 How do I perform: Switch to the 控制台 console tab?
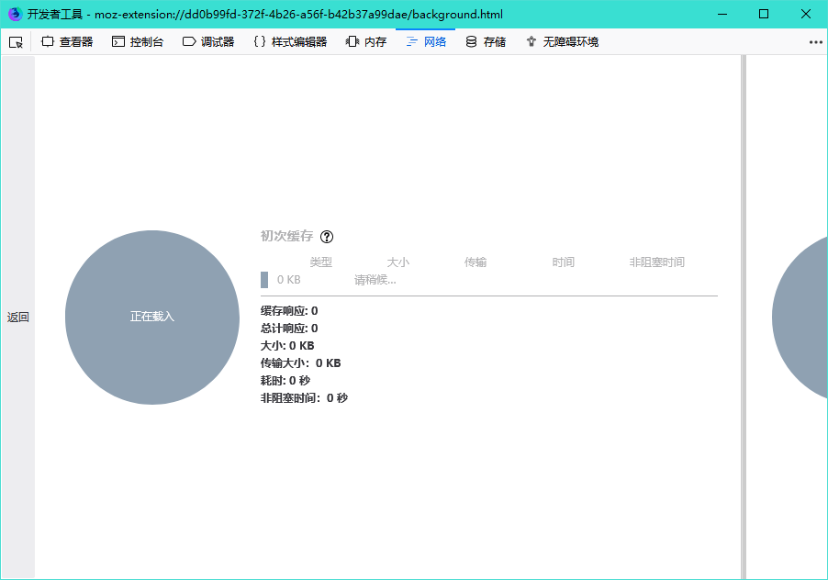pyautogui.click(x=138, y=42)
